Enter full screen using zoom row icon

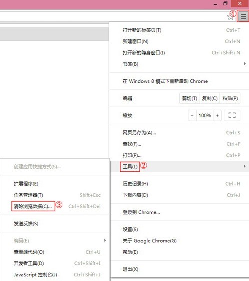(x=232, y=115)
